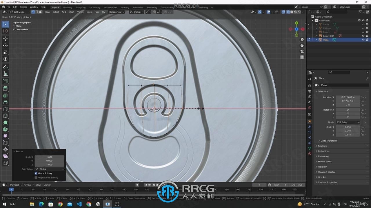
Task: Click the viewport pan hand icon
Action: 302,46
